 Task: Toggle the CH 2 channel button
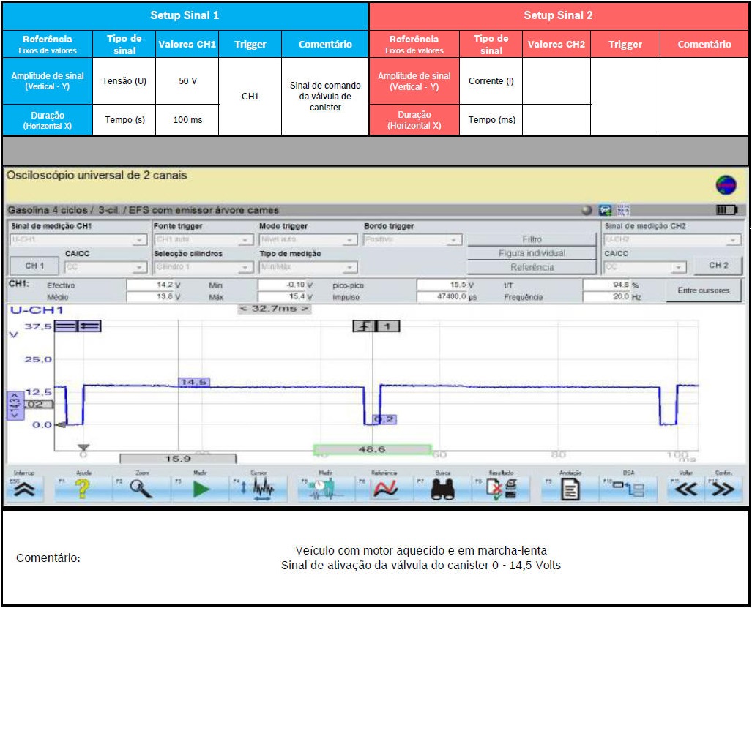click(718, 266)
